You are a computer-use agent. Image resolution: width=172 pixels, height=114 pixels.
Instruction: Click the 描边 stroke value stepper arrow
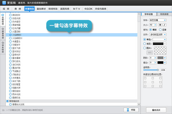(155, 63)
